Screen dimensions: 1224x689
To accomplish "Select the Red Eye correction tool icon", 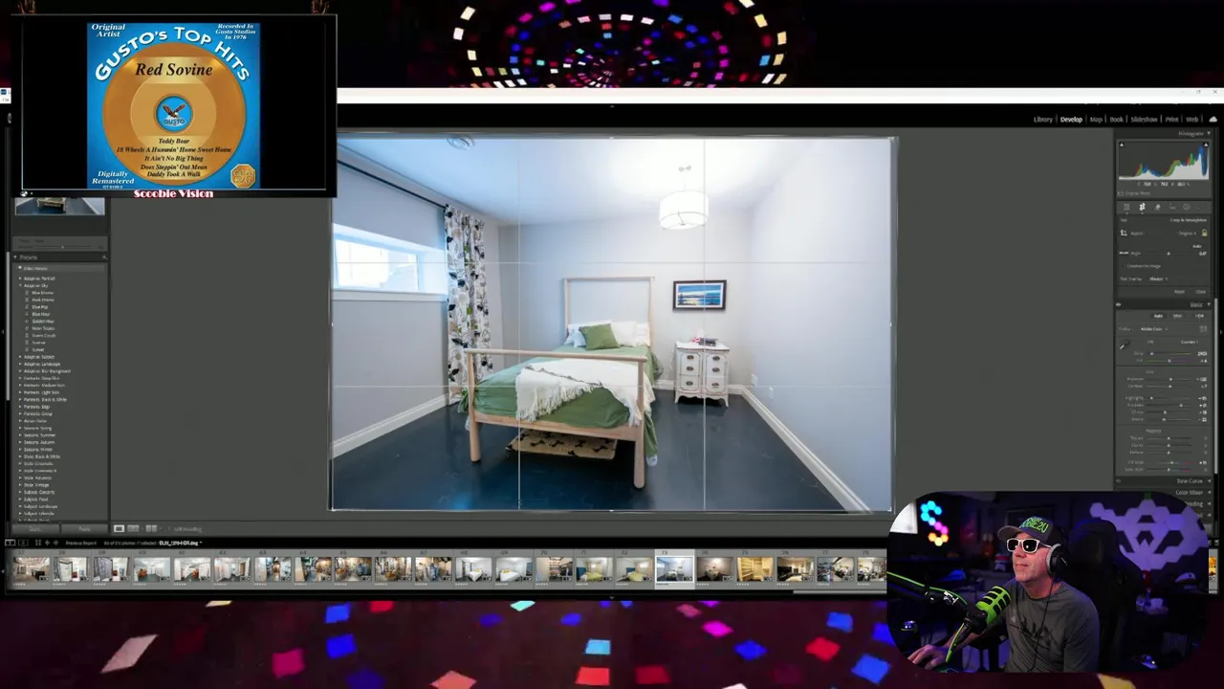I will tap(1172, 207).
